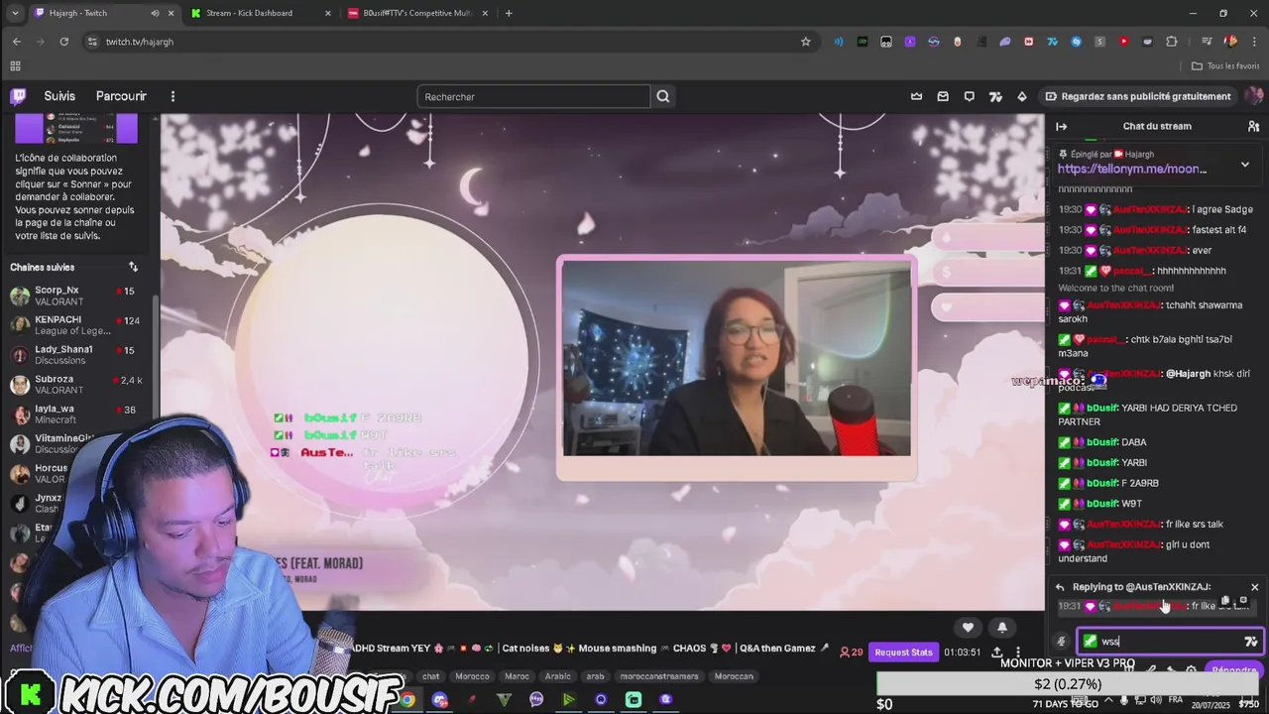Open the Suivis tab
This screenshot has height=714, width=1269.
coord(59,96)
